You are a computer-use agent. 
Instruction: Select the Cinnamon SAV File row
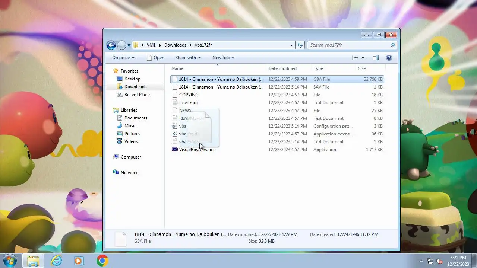tap(277, 87)
